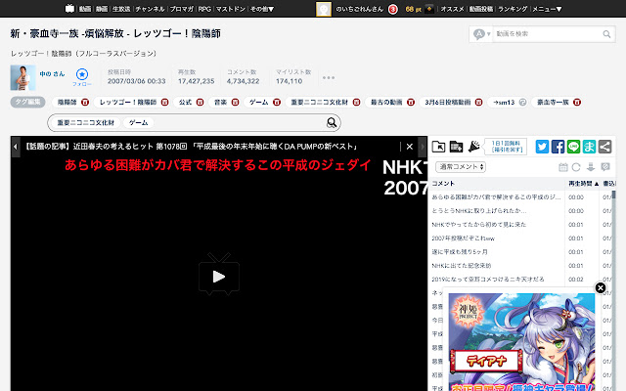Click the dictionary icon on 公式 tag
Viewport: 626px width, 391px height.
[x=200, y=102]
